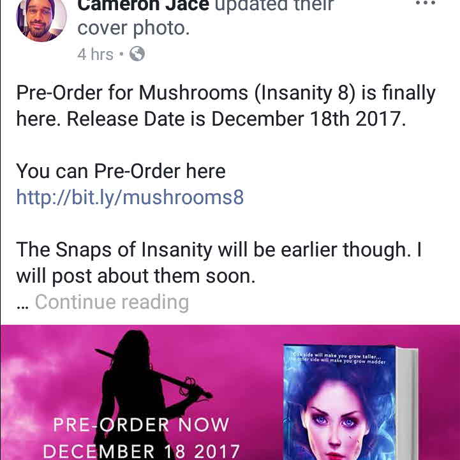Click the book cover's tagline text
This screenshot has height=460, width=460.
click(338, 359)
